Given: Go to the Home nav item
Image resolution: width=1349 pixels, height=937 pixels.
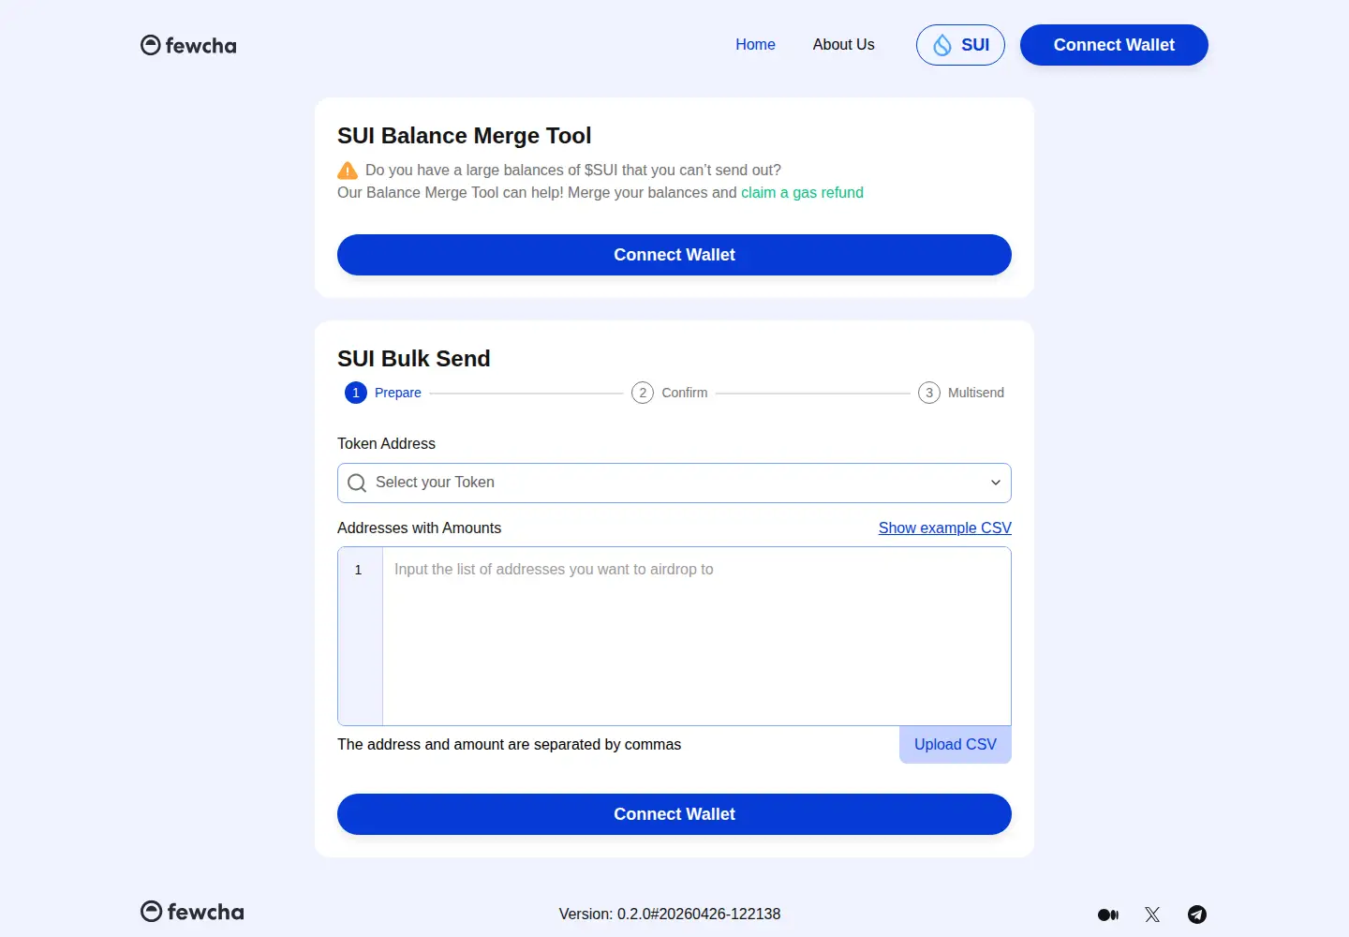Looking at the screenshot, I should point(755,45).
